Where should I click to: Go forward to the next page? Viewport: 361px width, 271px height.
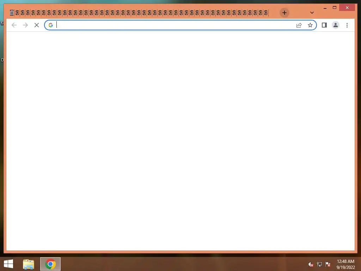coord(25,25)
